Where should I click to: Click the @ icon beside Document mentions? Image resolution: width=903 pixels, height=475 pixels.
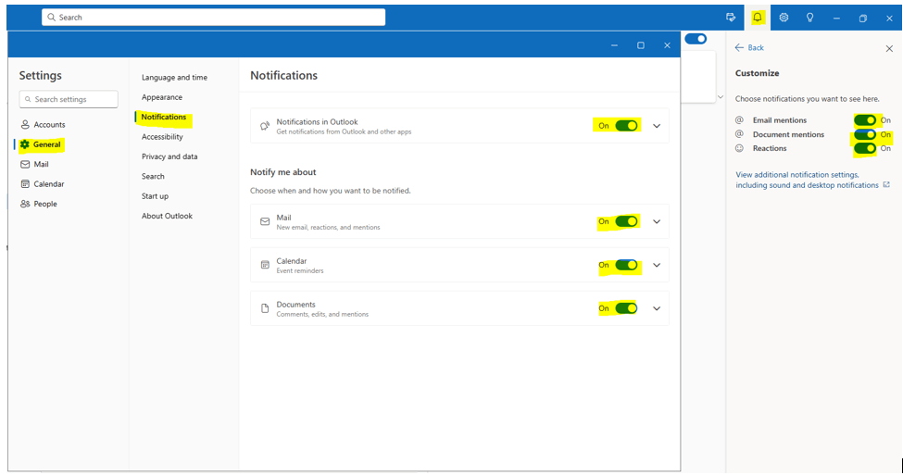click(739, 134)
